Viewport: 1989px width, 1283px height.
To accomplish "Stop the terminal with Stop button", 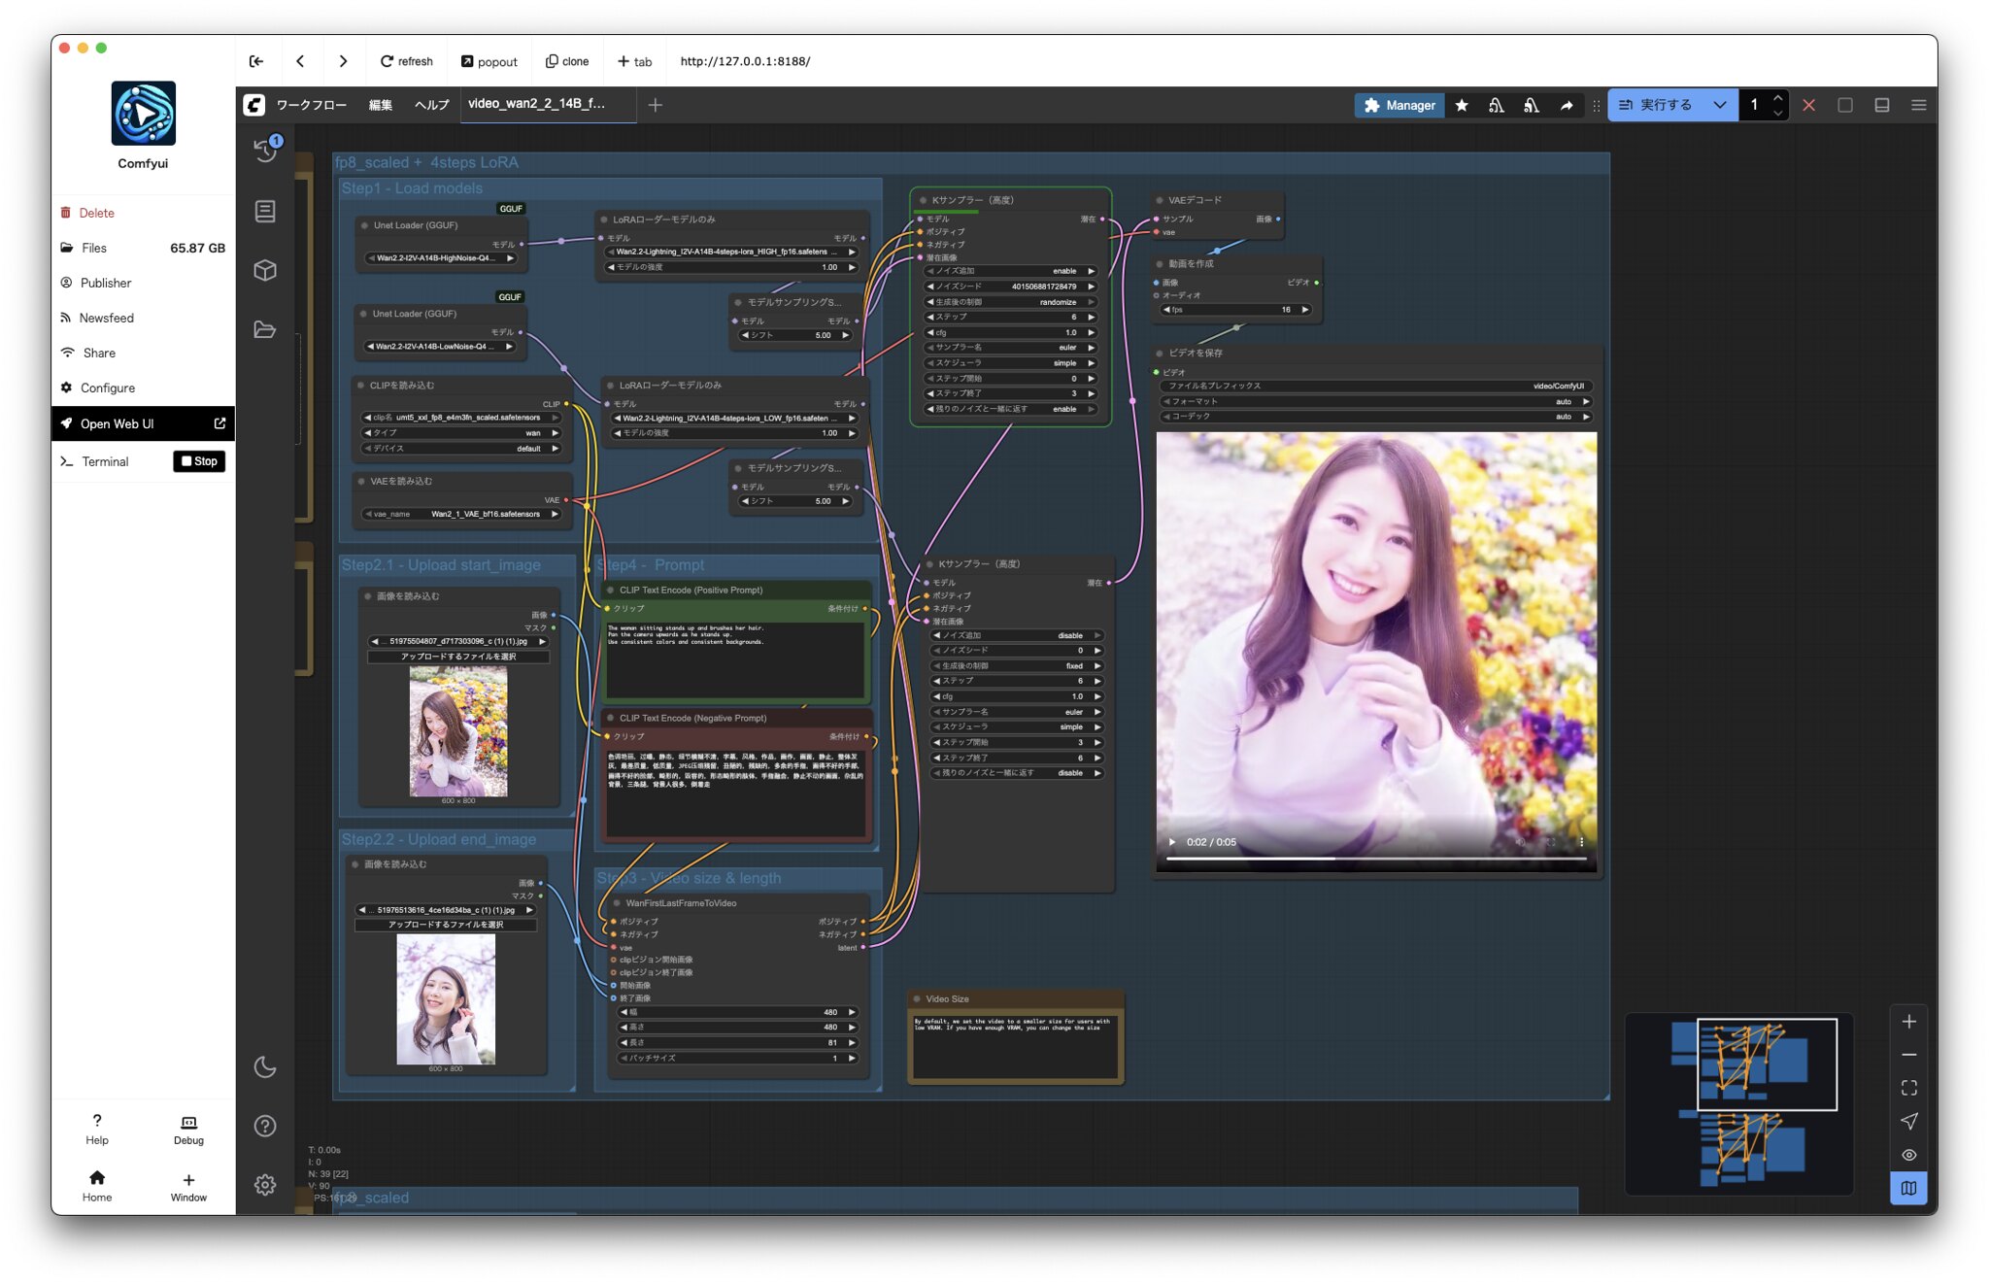I will 199,461.
